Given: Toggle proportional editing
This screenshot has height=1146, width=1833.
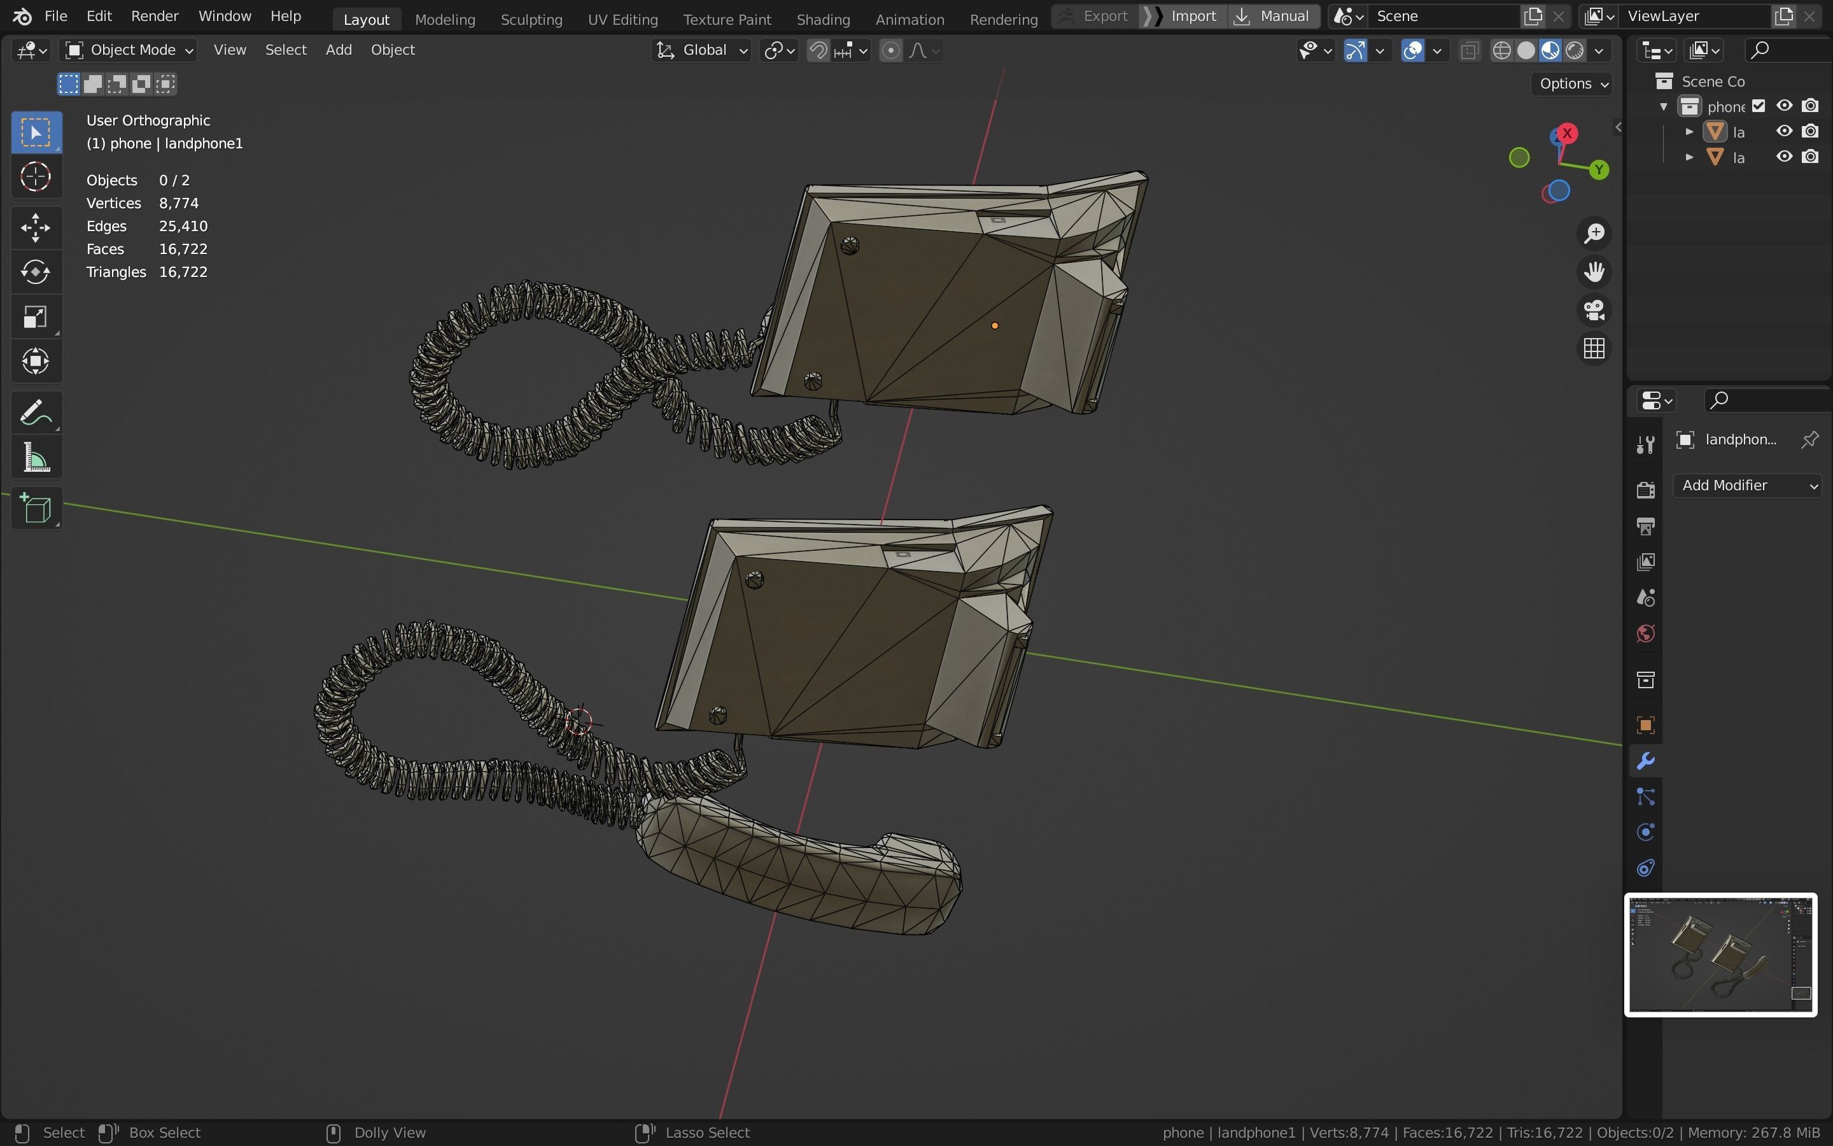Looking at the screenshot, I should point(892,51).
